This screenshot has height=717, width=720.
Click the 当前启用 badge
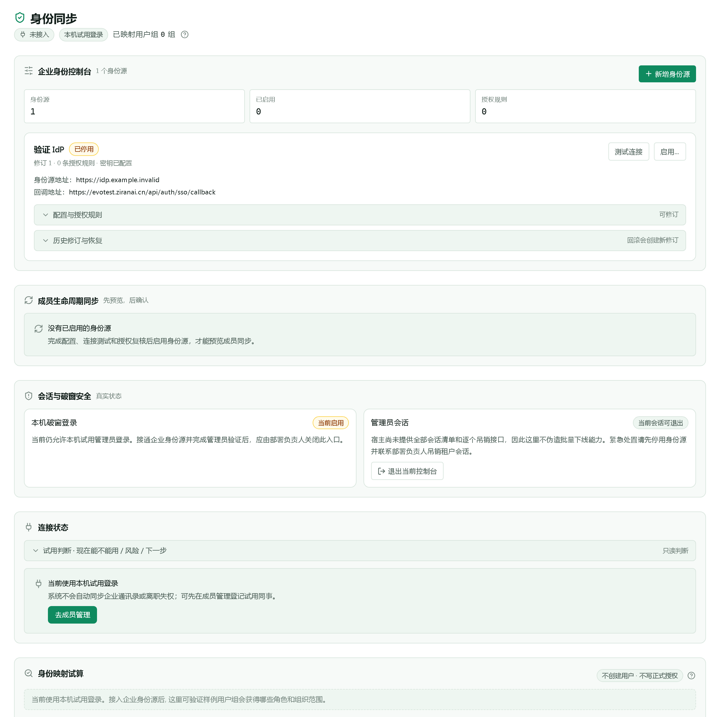330,422
